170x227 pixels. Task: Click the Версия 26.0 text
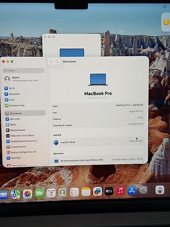point(136,141)
